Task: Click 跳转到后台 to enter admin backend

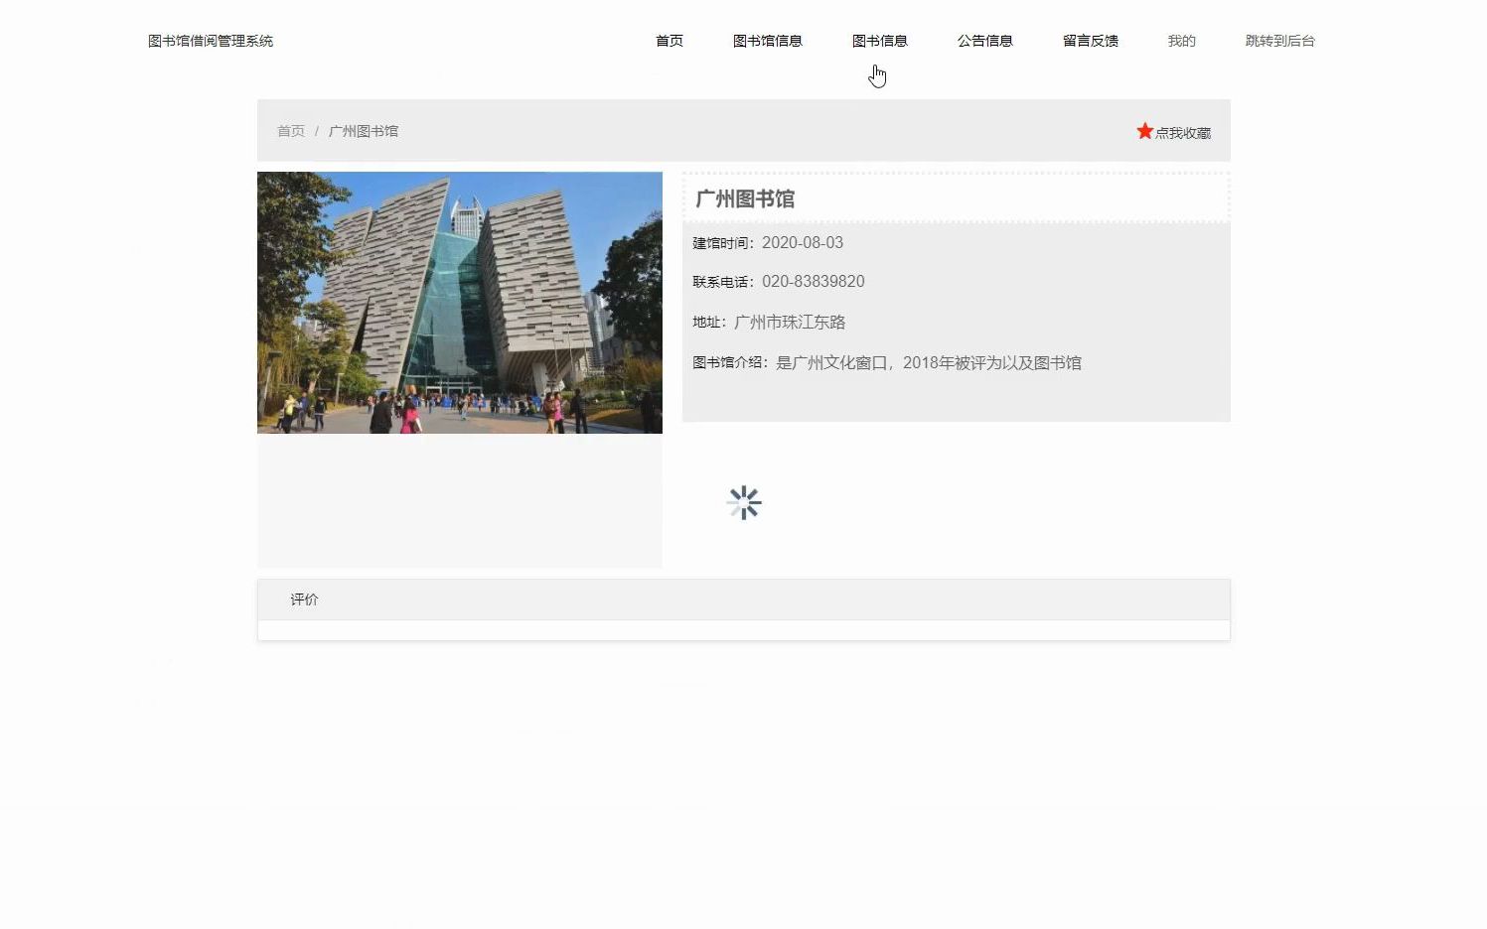Action: coord(1277,41)
